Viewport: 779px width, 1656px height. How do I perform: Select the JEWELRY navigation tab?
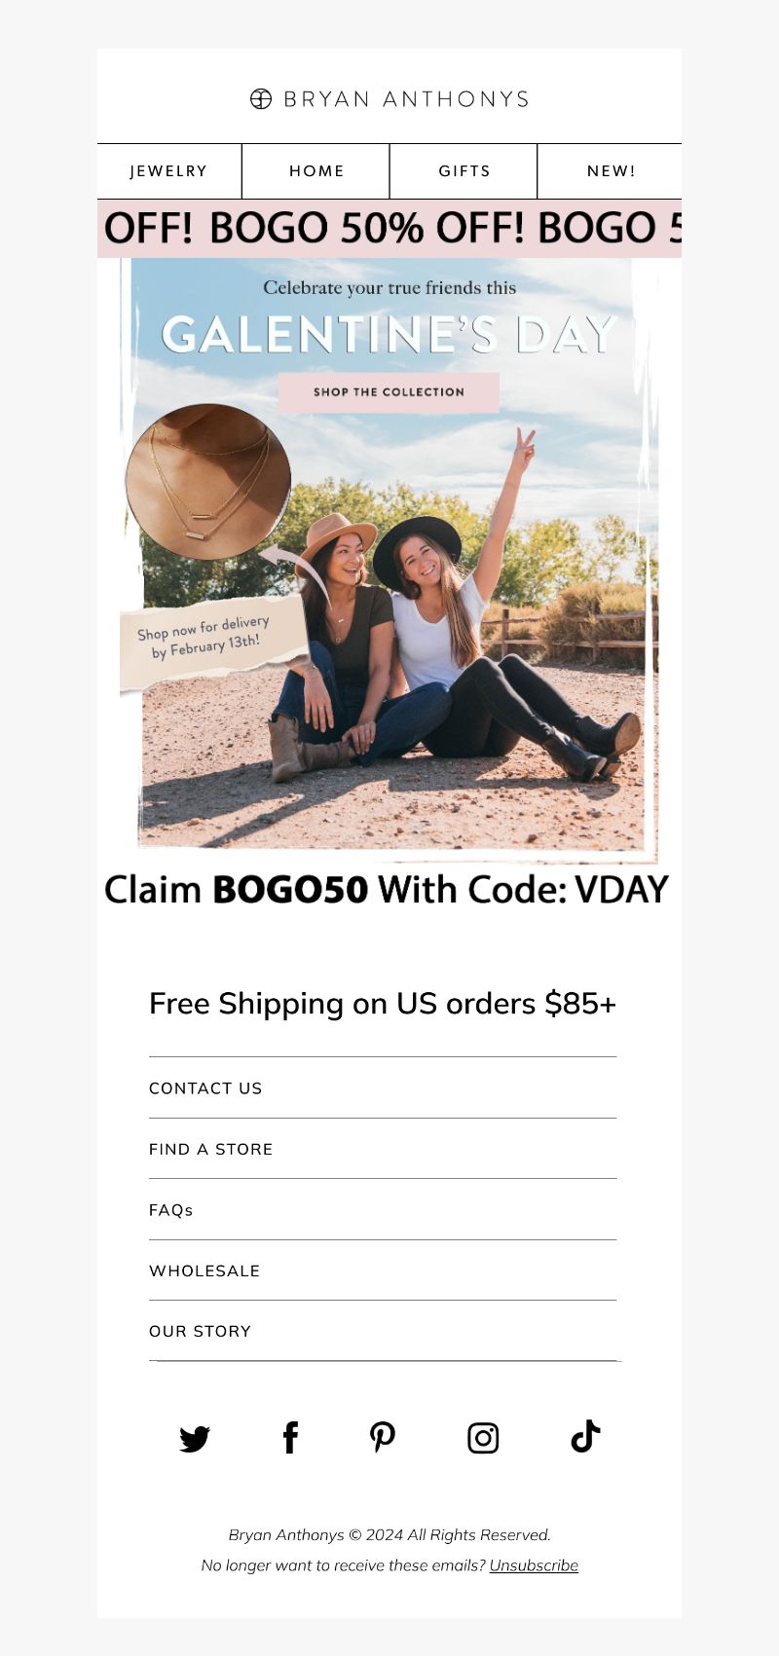coord(169,170)
